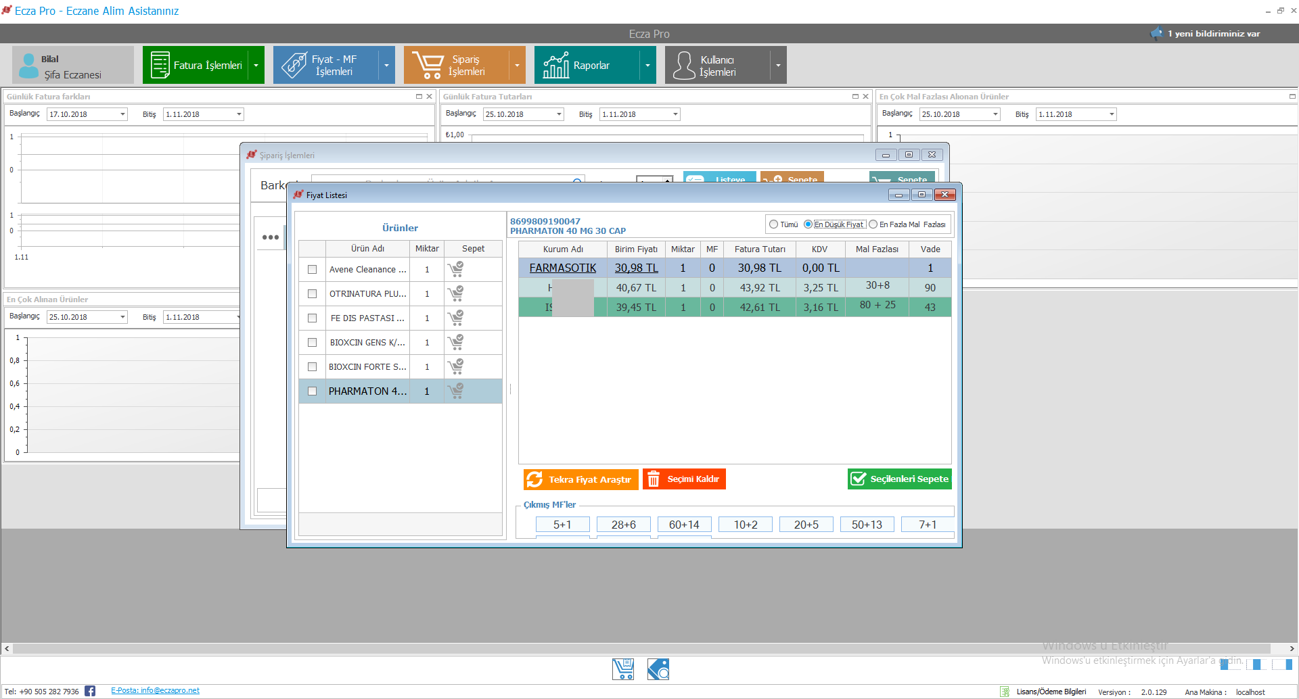This screenshot has width=1299, height=699.
Task: Select En Düşük Fiyat radio option
Action: pos(808,224)
